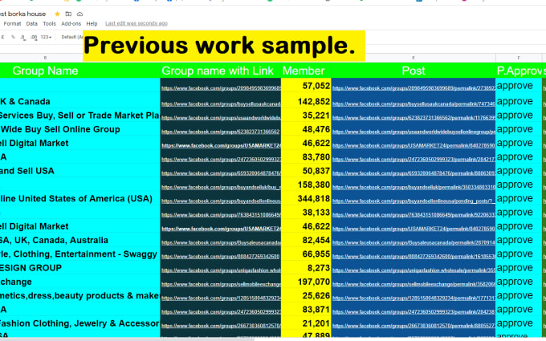Open 'Last edit was seconds ago' history

pyautogui.click(x=136, y=23)
